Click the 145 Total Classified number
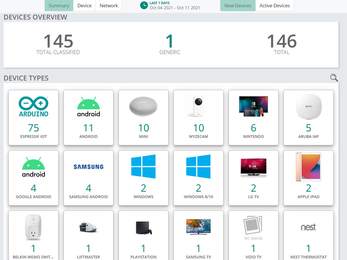Screen dimensions: 347x260 point(58,41)
